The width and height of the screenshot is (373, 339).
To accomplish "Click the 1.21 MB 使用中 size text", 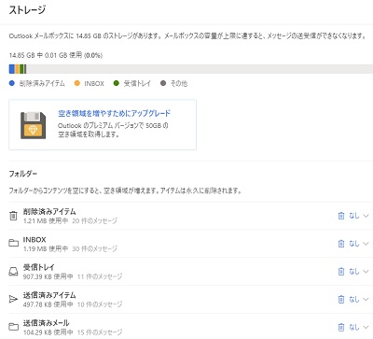I will click(x=46, y=221).
